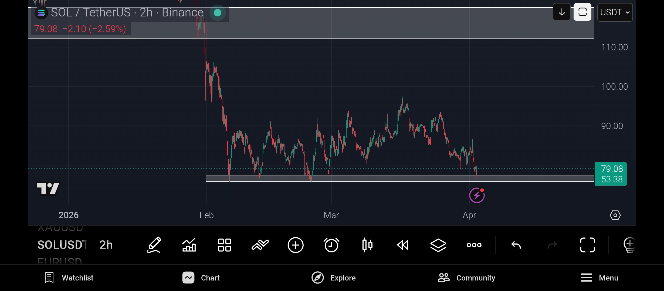Open the drawing tools pencil icon

pyautogui.click(x=154, y=245)
